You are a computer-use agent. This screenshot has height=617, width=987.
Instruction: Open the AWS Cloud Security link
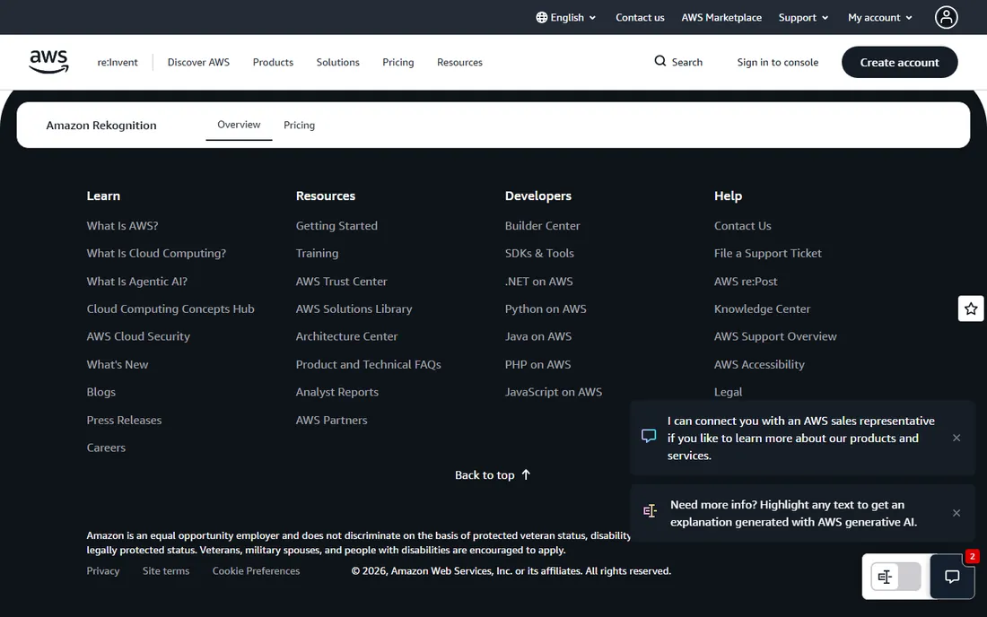coord(138,336)
